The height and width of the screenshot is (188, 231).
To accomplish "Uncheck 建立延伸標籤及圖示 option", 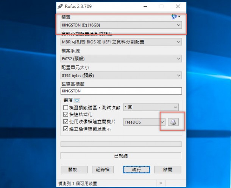I will point(66,129).
